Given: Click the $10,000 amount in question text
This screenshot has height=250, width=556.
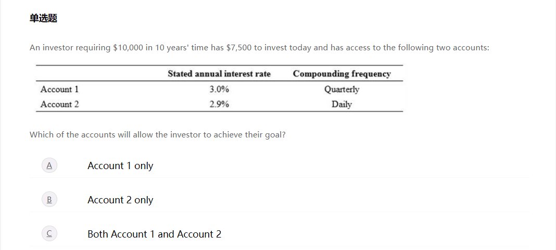Looking at the screenshot, I should [x=128, y=48].
